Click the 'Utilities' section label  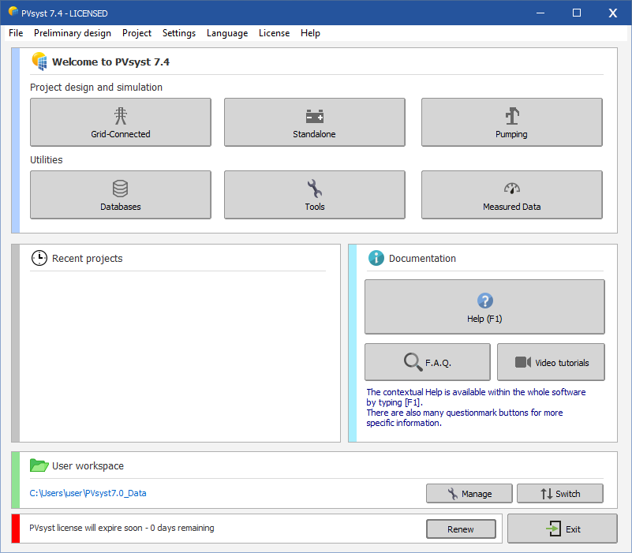click(x=47, y=159)
